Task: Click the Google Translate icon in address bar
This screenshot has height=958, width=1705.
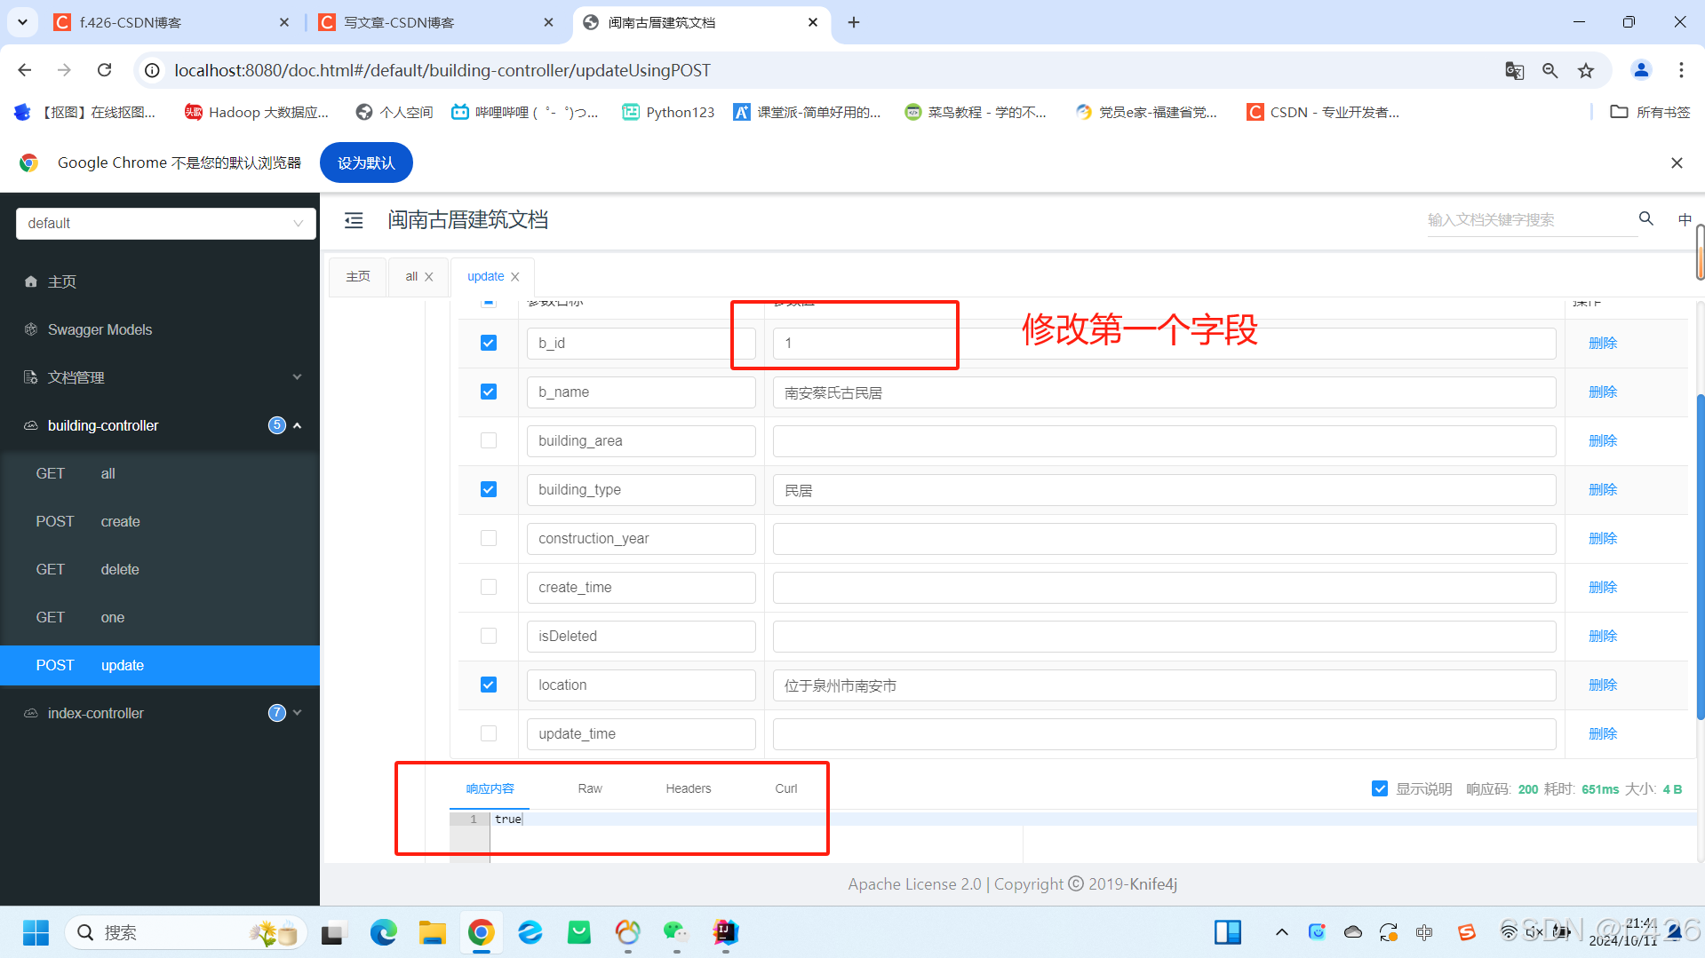Action: [x=1515, y=70]
